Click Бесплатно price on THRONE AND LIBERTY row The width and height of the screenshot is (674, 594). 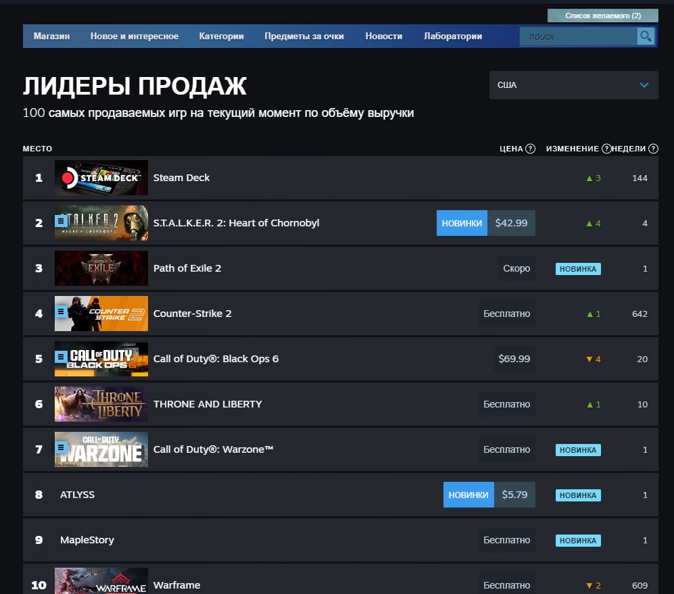[507, 405]
